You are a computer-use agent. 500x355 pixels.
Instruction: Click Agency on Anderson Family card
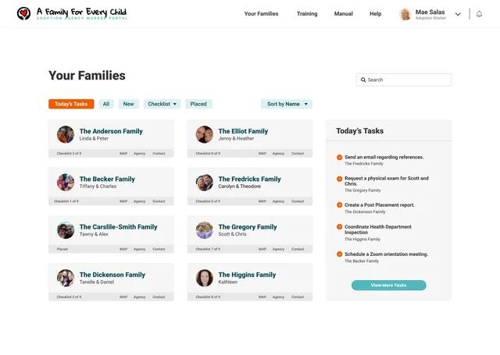[x=139, y=154]
